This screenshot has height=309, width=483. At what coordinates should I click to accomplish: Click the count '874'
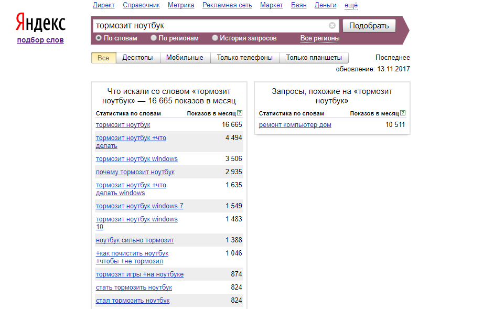tap(237, 274)
